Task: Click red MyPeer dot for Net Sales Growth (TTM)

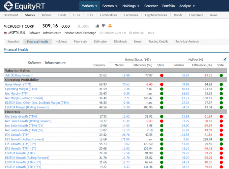Action: (x=221, y=116)
